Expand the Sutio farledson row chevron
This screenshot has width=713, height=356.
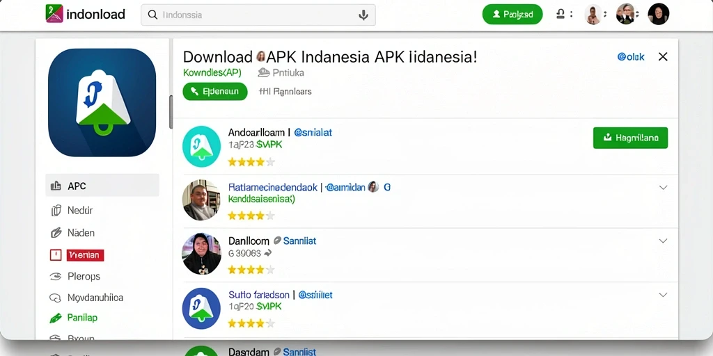click(663, 295)
